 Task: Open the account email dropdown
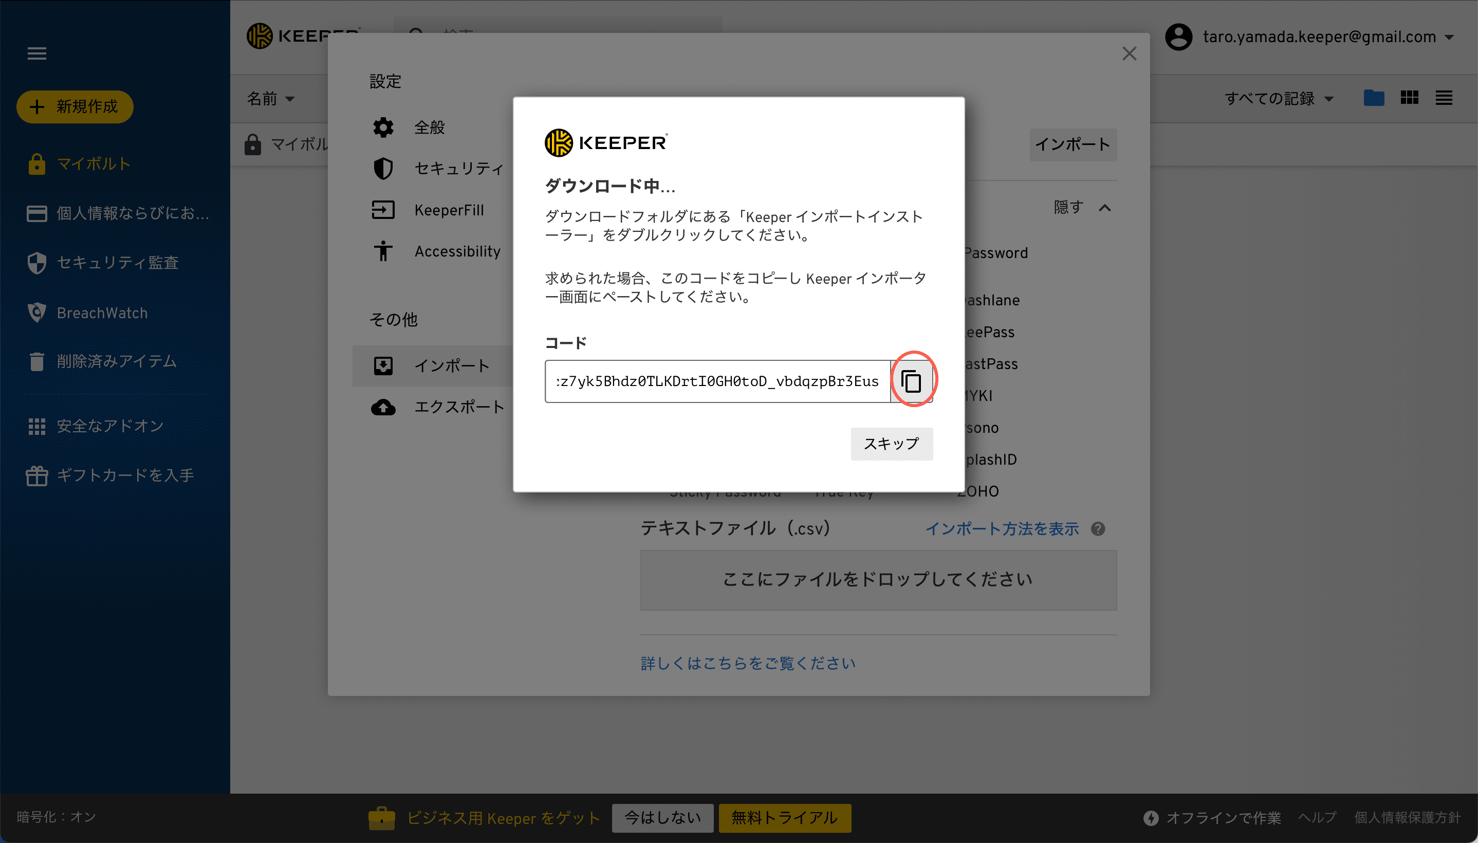click(1319, 36)
